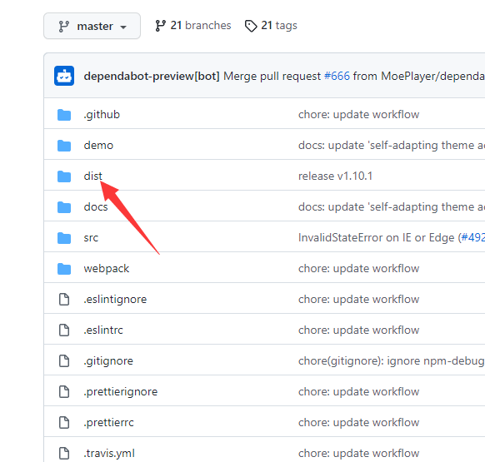The image size is (485, 462).
Task: Open 'chore(gitignore): ignore npm-debug' commit
Action: coord(392,361)
